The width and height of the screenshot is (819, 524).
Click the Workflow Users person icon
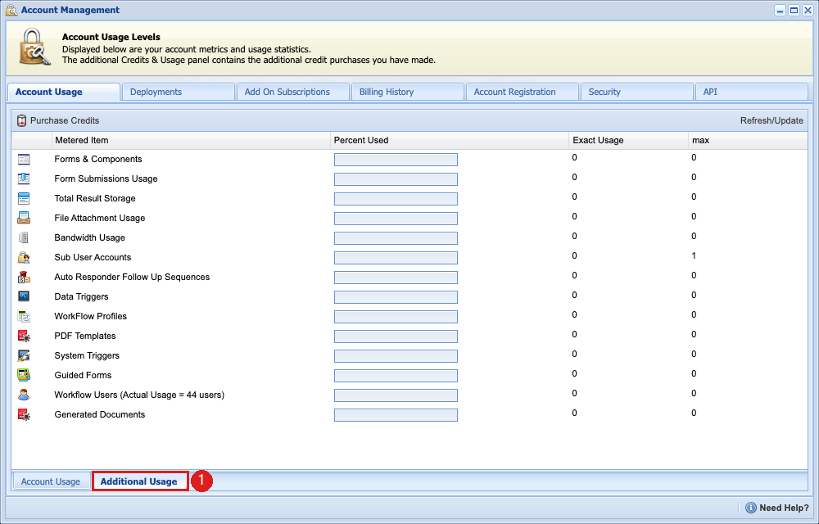[x=24, y=395]
